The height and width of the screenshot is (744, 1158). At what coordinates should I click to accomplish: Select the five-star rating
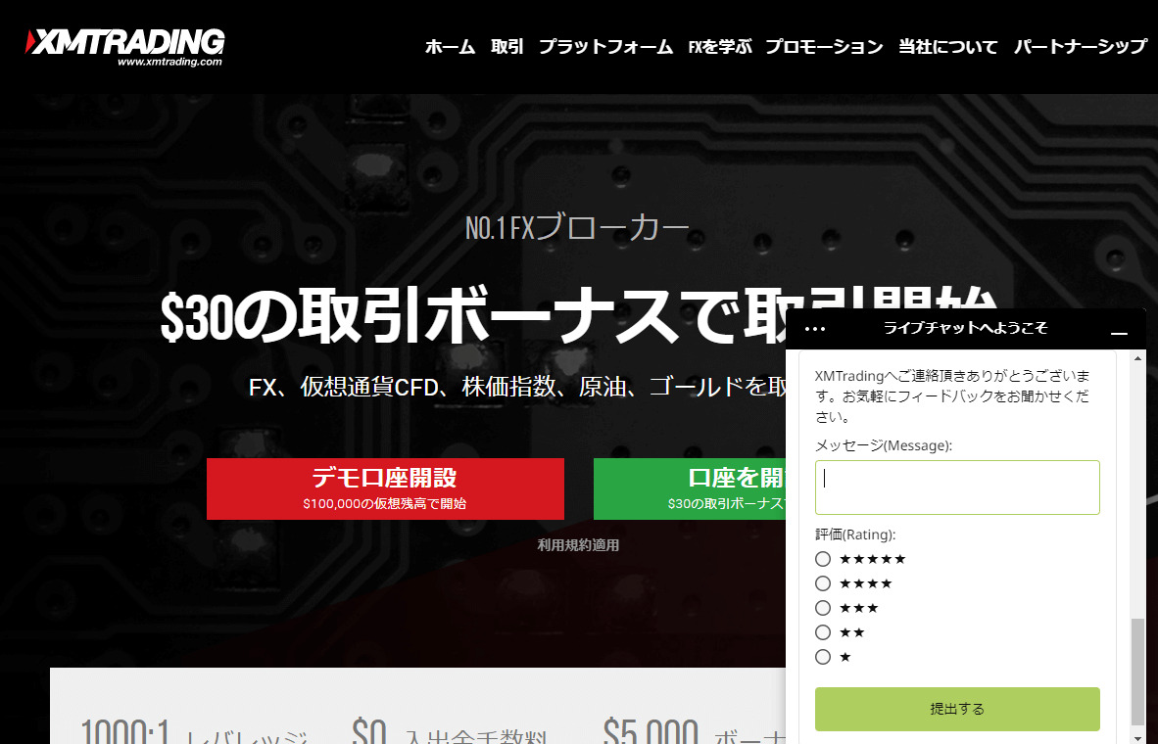click(x=823, y=559)
